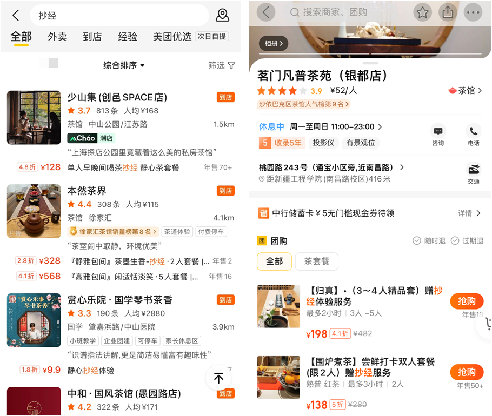This screenshot has height=416, width=492.
Task: Tap the star icon to favorite the shop
Action: pos(422,12)
